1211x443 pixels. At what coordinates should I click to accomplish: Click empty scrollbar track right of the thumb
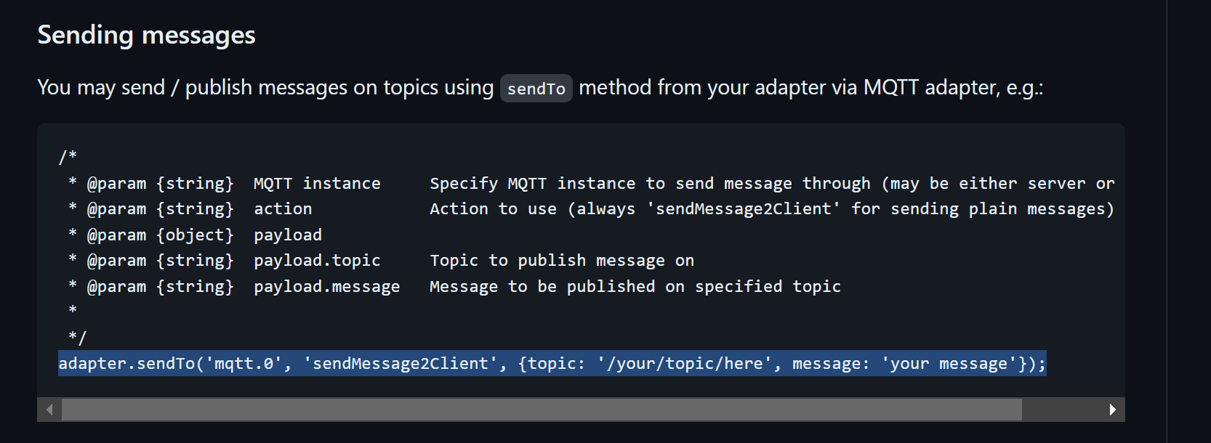point(1061,410)
